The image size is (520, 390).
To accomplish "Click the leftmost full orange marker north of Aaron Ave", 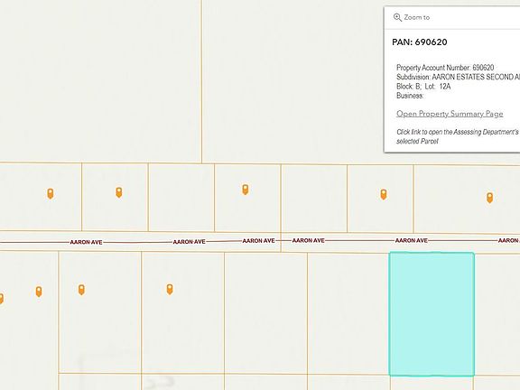I will click(x=50, y=194).
